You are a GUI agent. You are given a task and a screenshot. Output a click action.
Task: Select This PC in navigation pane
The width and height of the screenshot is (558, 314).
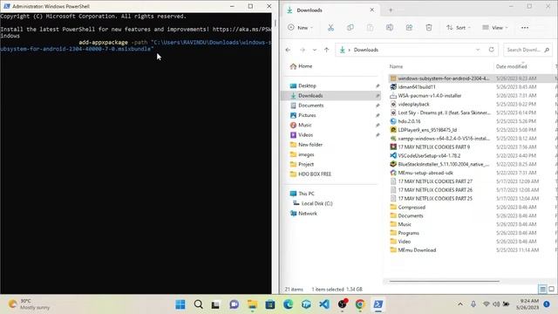306,194
